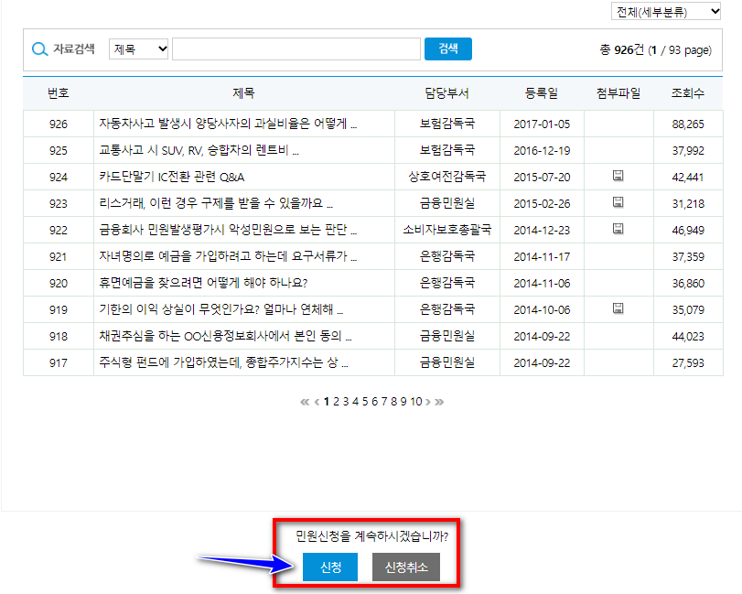
Task: Select date cell 2016-12-19
Action: [x=542, y=150]
